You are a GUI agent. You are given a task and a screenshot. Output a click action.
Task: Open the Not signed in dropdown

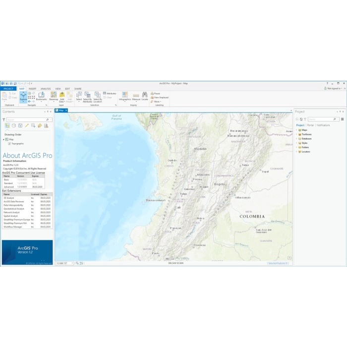point(333,88)
